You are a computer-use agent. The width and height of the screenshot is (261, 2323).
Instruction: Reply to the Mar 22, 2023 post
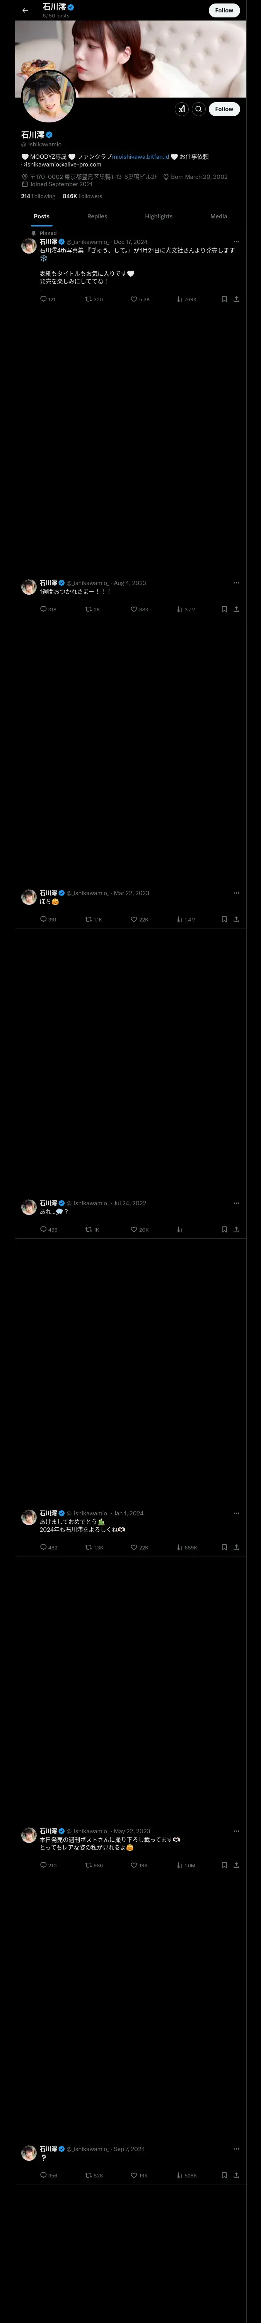pyautogui.click(x=43, y=920)
